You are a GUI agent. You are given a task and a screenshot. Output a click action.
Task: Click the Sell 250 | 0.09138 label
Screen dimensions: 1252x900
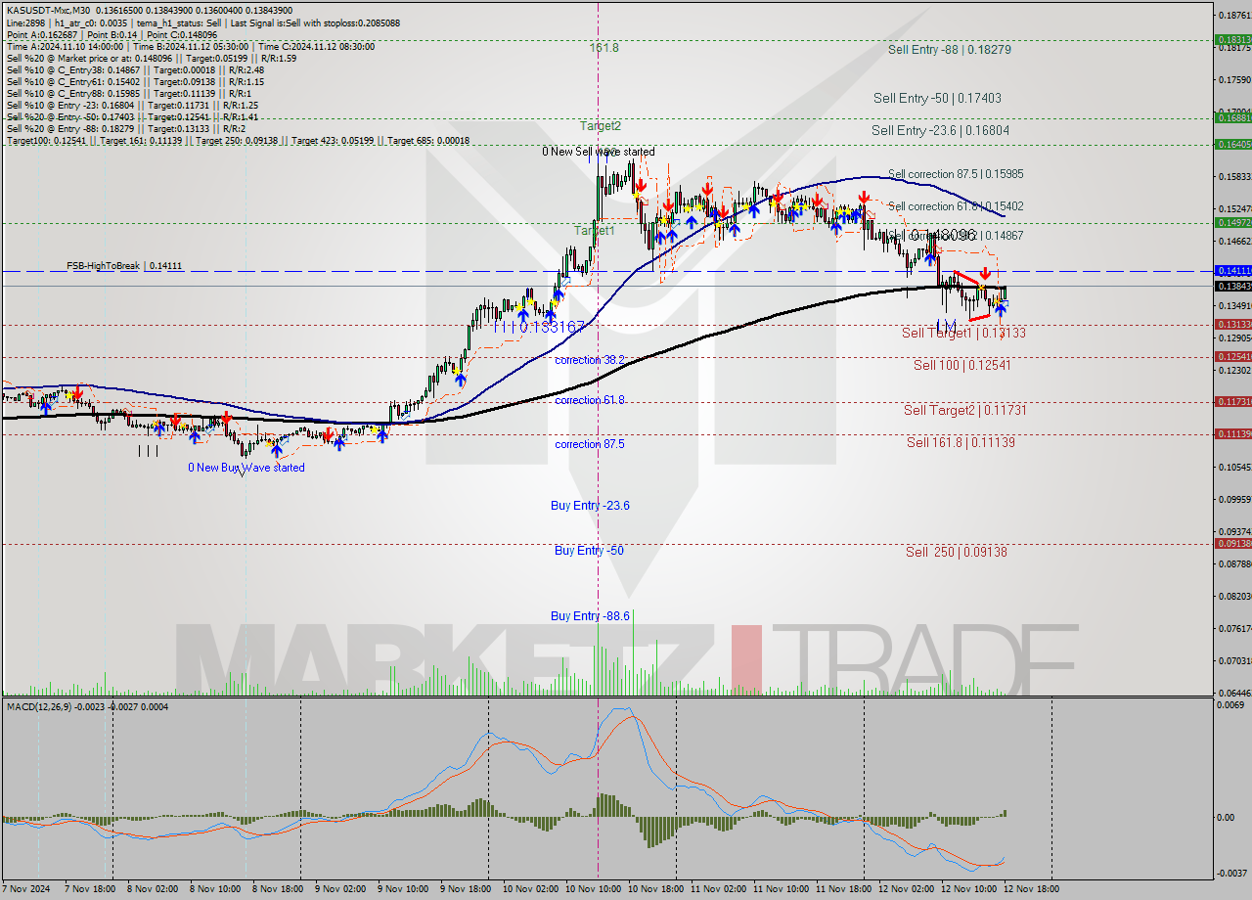coord(956,552)
